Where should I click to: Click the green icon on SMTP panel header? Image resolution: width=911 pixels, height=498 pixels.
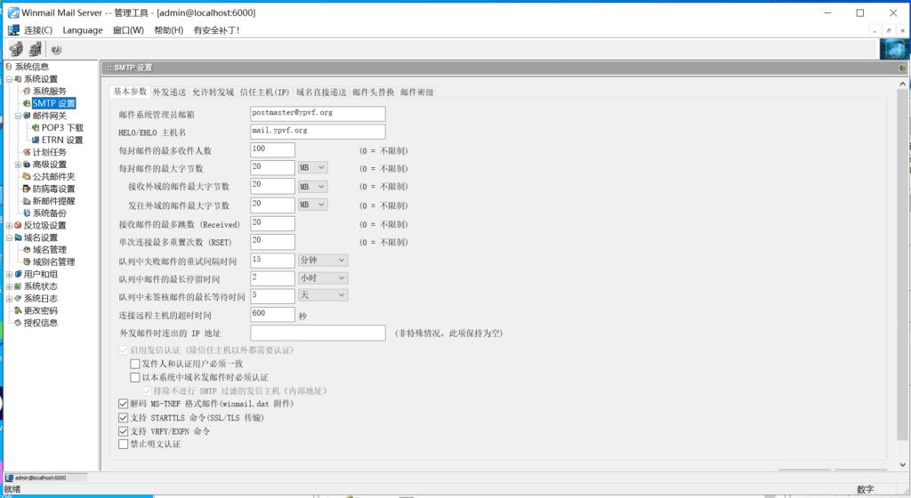point(902,68)
